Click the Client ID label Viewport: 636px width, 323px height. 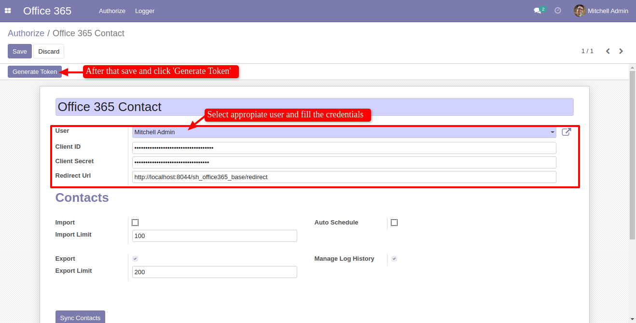(x=68, y=146)
